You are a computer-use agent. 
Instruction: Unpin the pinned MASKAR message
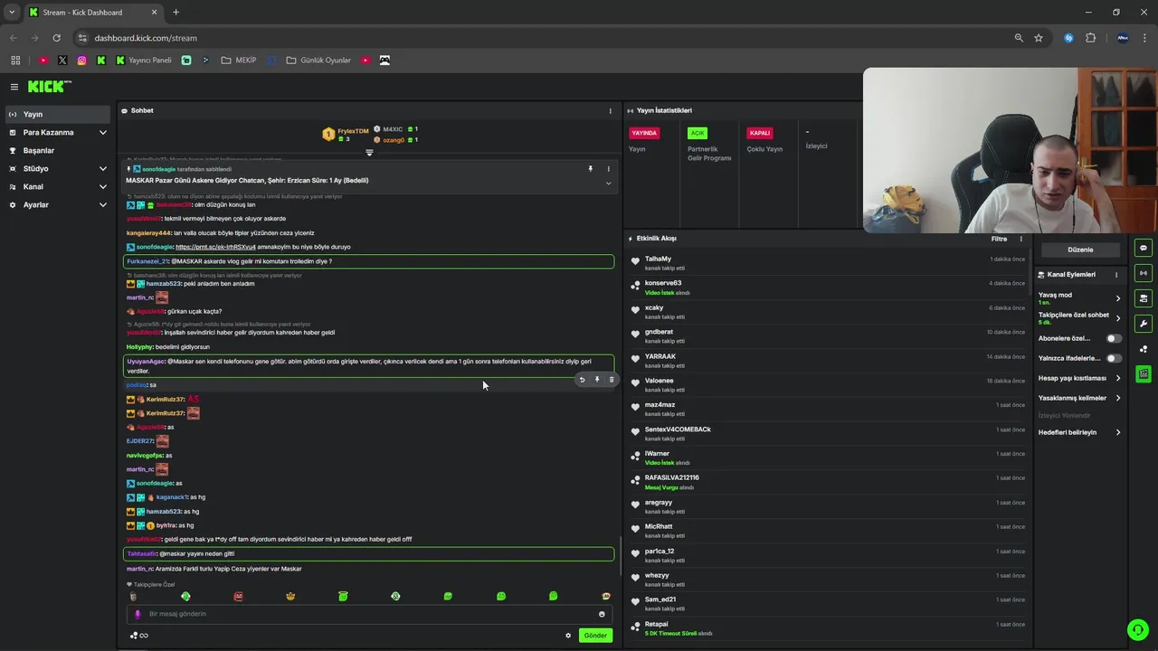tap(590, 169)
